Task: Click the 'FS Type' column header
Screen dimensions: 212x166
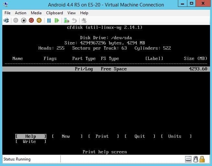Action: click(x=110, y=58)
